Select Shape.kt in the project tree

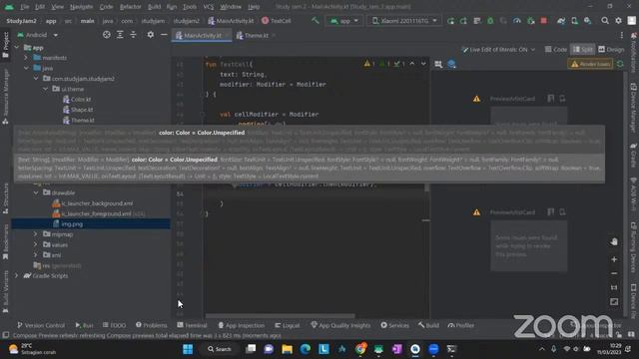(78, 110)
